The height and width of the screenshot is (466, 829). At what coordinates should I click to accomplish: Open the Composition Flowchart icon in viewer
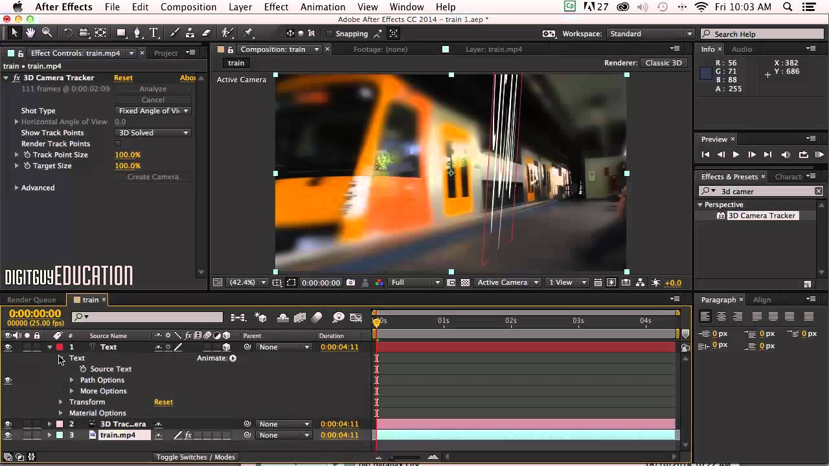point(641,283)
